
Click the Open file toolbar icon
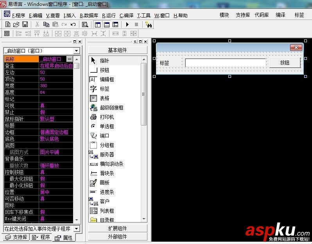click(x=16, y=25)
